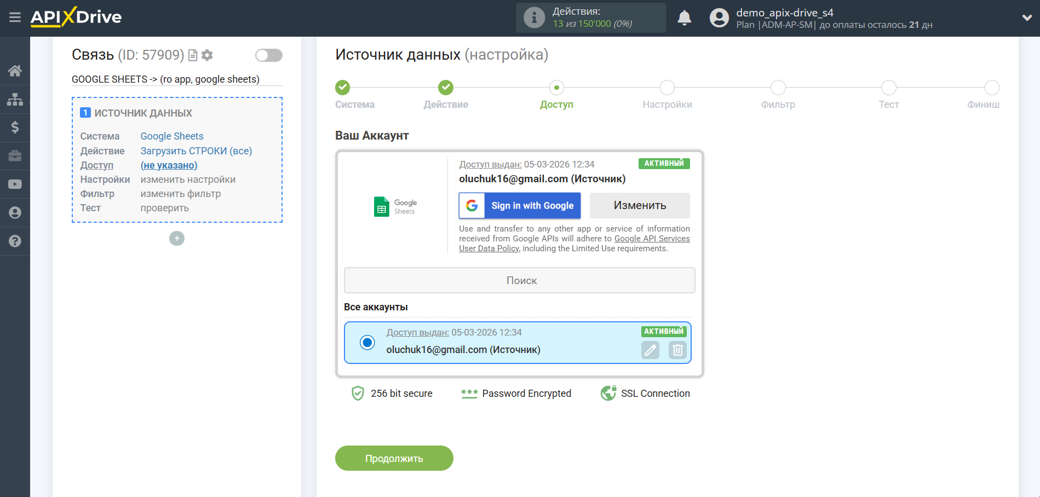
Task: Open the user profile sidebar icon
Action: (15, 213)
